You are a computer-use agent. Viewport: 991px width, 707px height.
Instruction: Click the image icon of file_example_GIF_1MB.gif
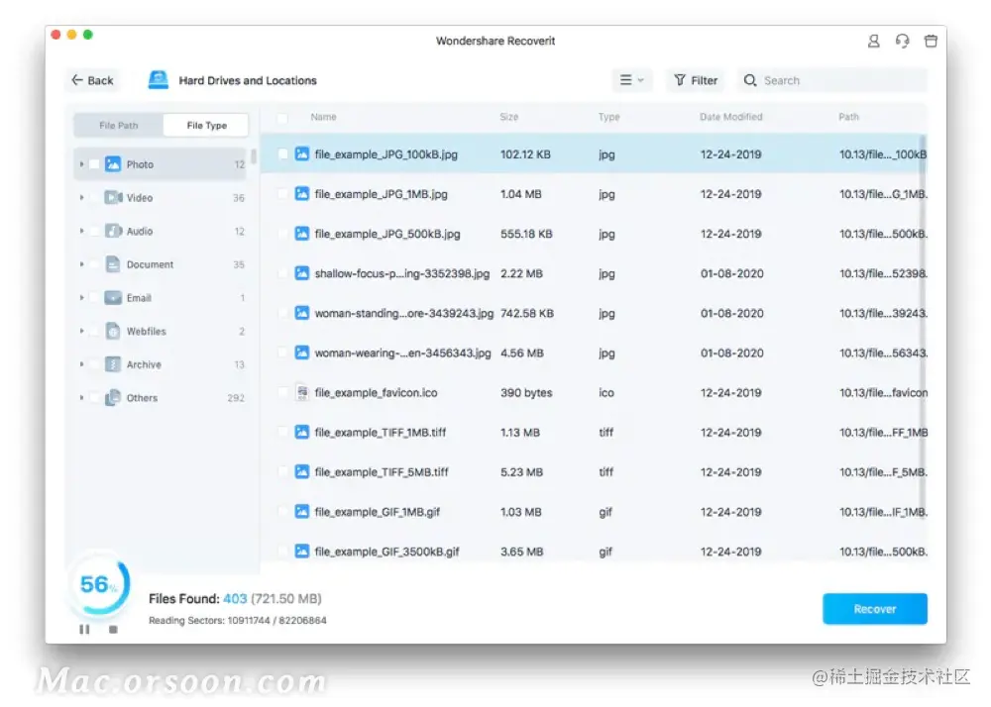pos(302,512)
